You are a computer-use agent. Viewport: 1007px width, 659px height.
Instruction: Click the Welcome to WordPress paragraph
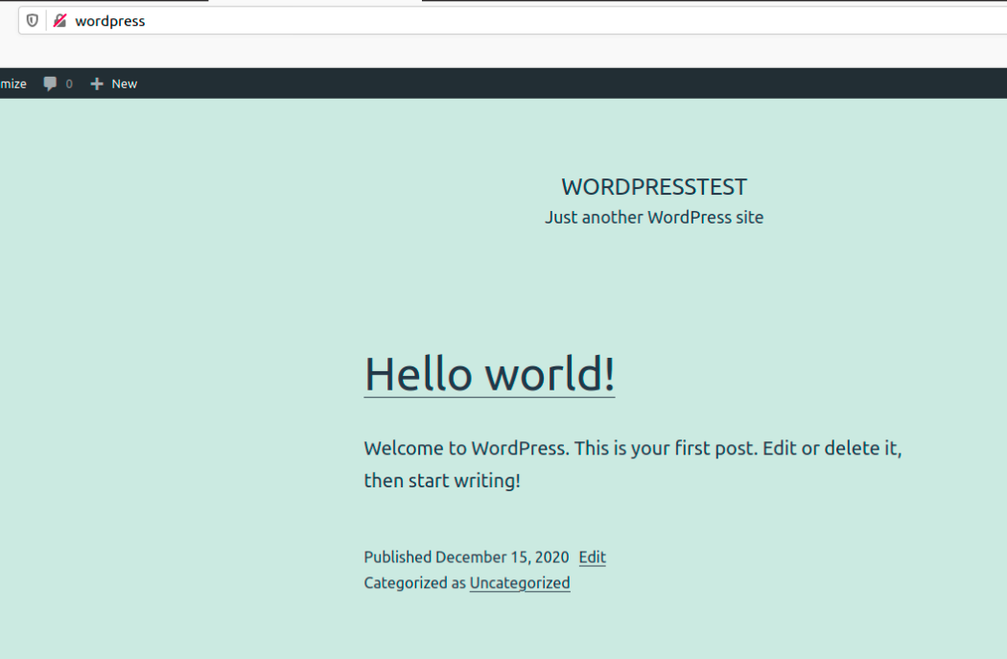(633, 463)
